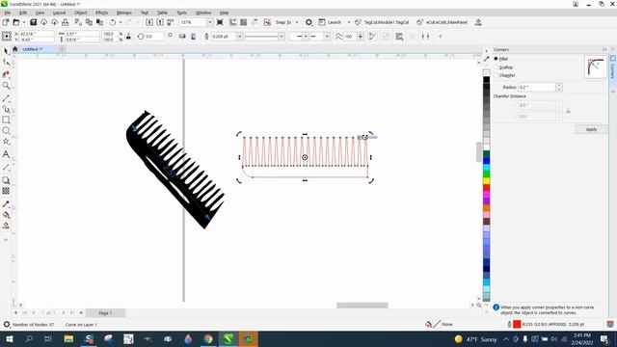
Task: Select the Artistic Media tool
Action: coord(6,109)
